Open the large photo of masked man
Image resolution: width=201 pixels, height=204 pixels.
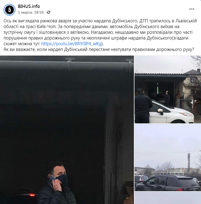point(67,130)
